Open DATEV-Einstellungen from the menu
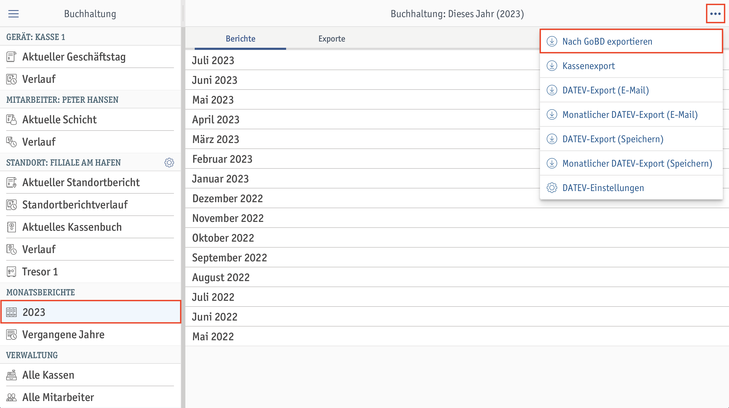The width and height of the screenshot is (729, 408). pyautogui.click(x=631, y=188)
